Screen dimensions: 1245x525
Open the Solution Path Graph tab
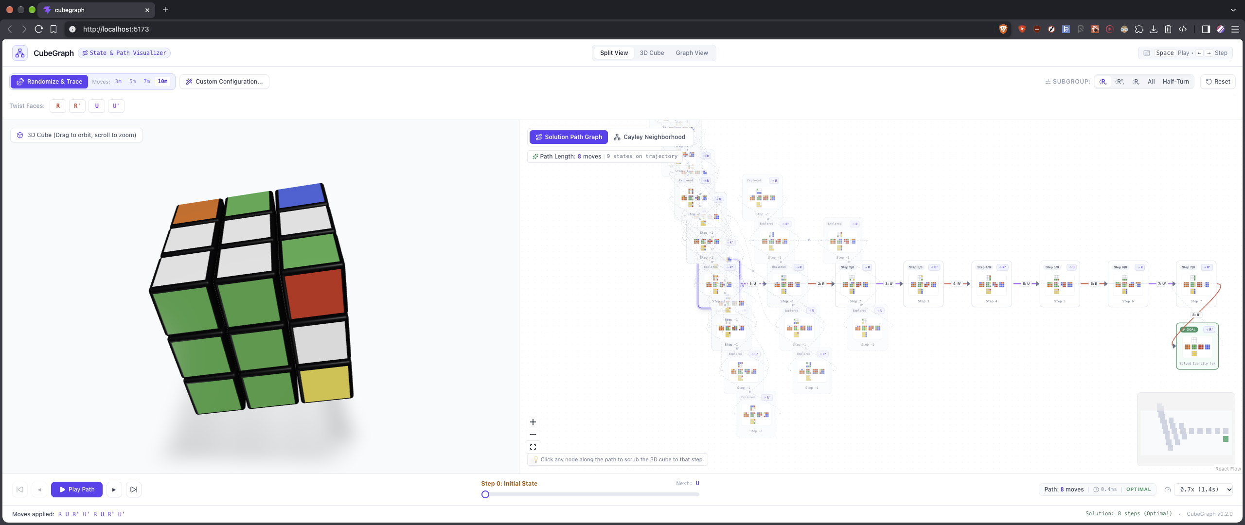(569, 137)
